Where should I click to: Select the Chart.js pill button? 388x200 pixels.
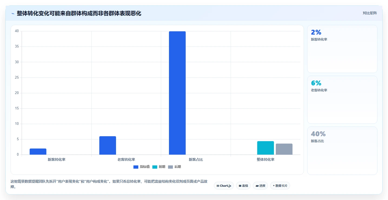[x=224, y=186]
